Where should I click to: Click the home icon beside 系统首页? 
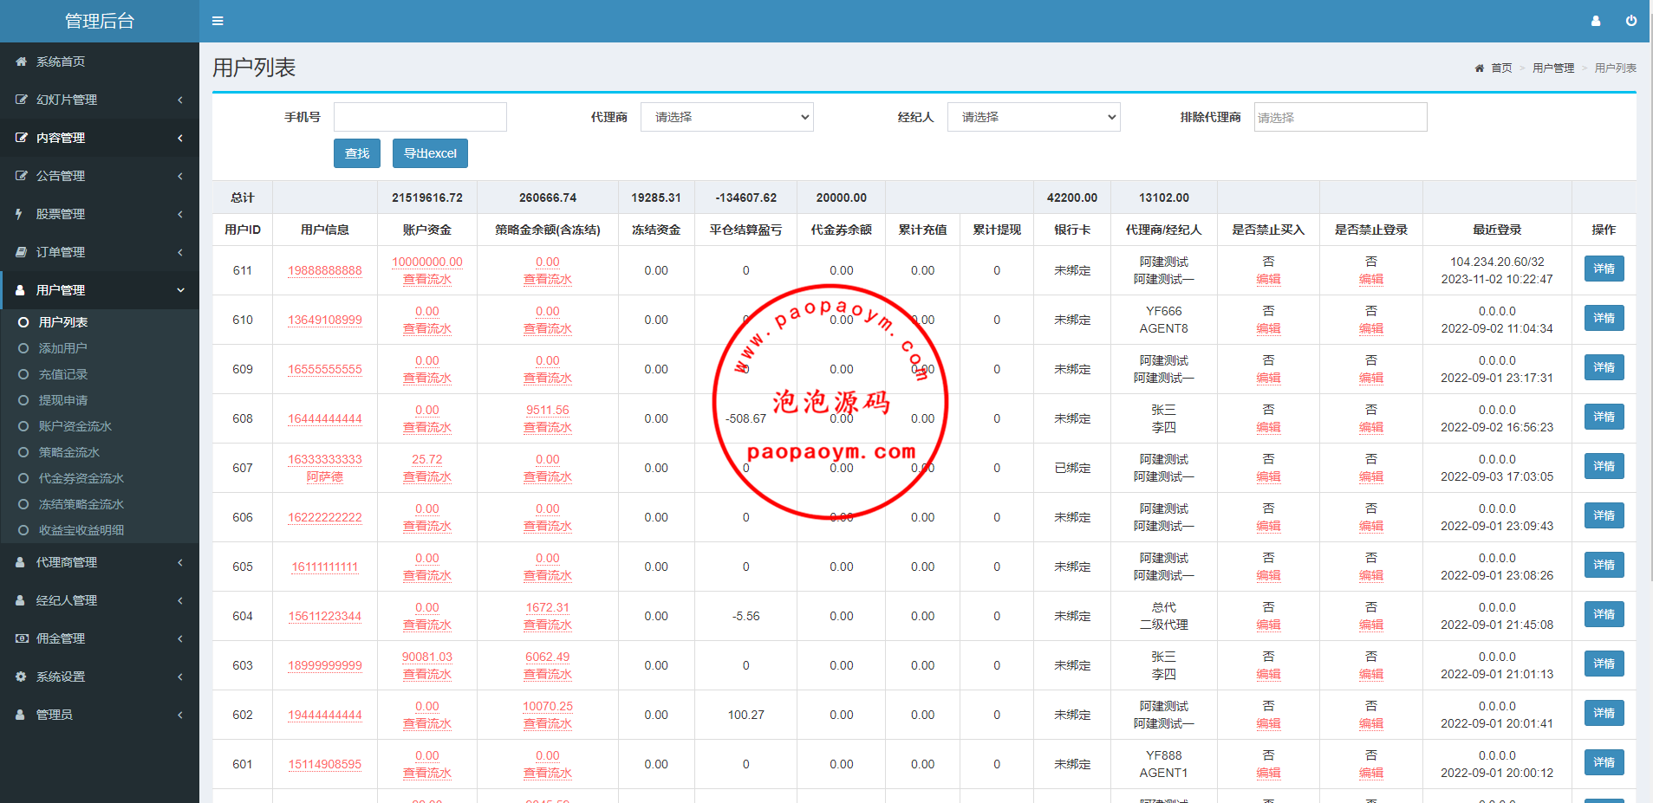point(21,62)
